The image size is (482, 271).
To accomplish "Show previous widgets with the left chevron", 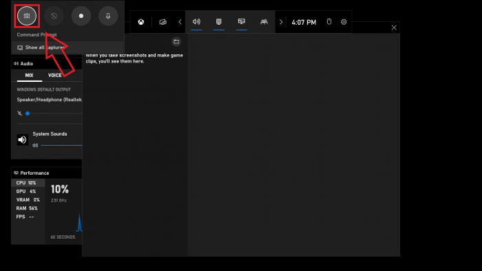I will pos(180,22).
